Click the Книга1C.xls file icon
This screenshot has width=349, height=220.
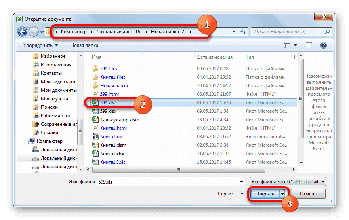coord(95,162)
